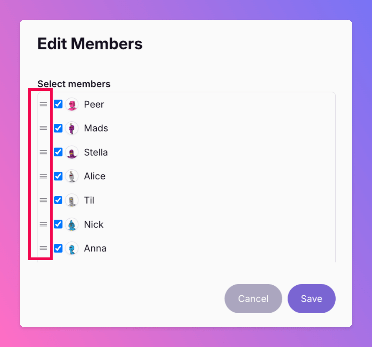Uncheck the Peer member checkbox
372x347 pixels.
(58, 104)
